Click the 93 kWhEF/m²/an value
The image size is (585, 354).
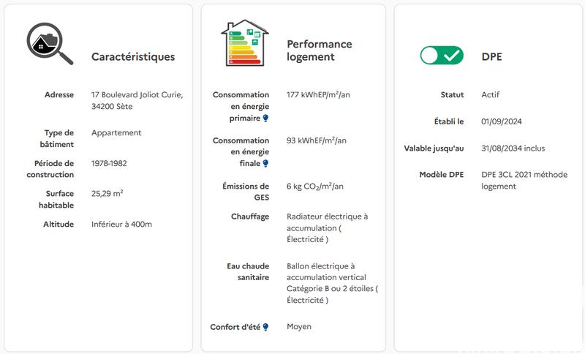[317, 140]
